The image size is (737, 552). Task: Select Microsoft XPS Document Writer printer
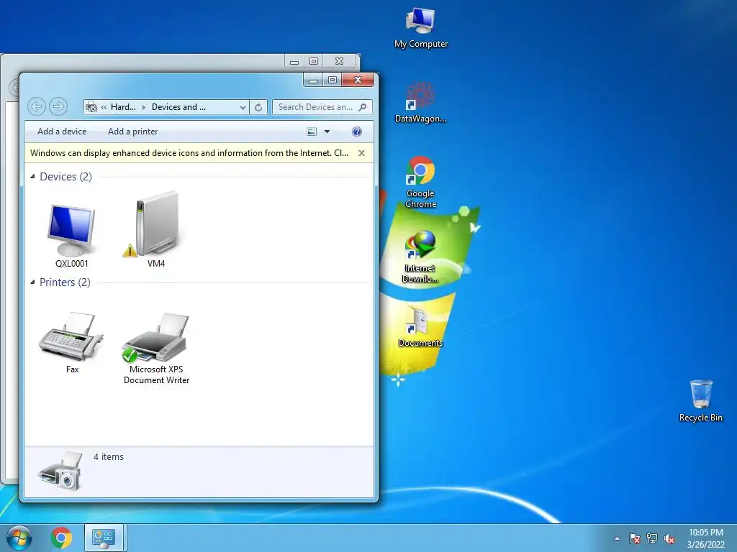(x=156, y=349)
